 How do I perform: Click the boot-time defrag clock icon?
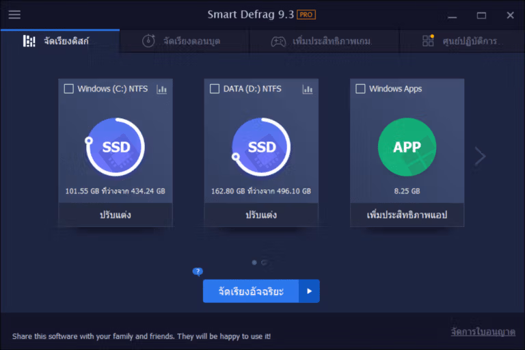pos(148,41)
